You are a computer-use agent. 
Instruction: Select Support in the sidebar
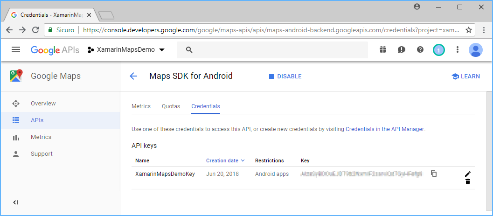(x=60, y=154)
